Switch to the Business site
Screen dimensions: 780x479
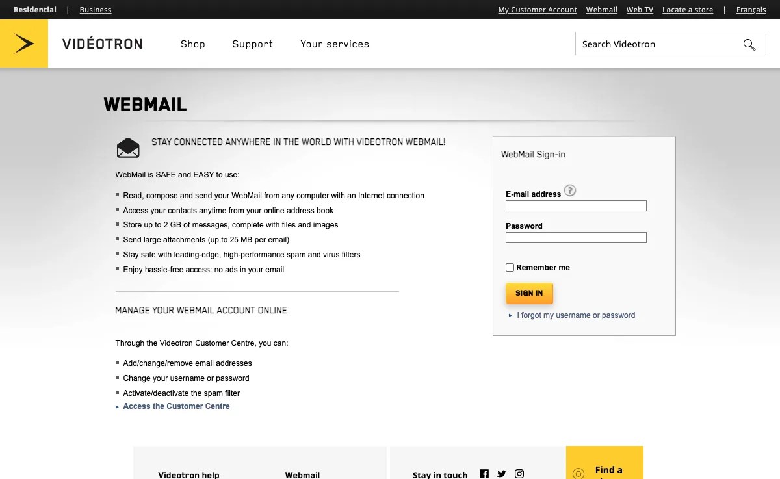tap(95, 10)
